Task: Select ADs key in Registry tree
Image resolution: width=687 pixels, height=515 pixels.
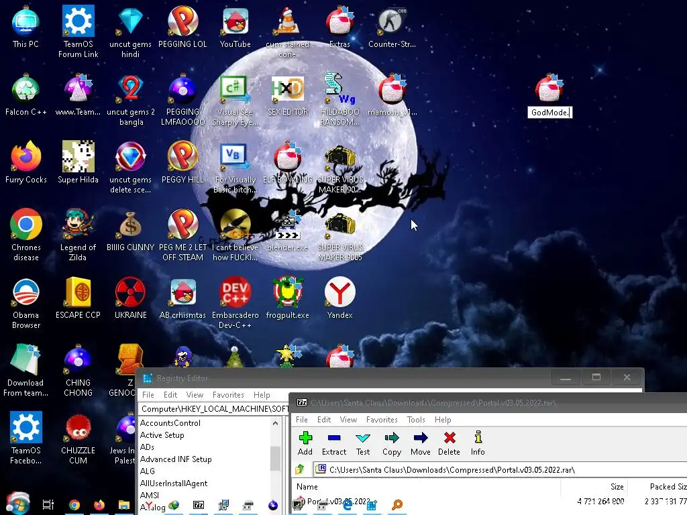Action: (147, 447)
